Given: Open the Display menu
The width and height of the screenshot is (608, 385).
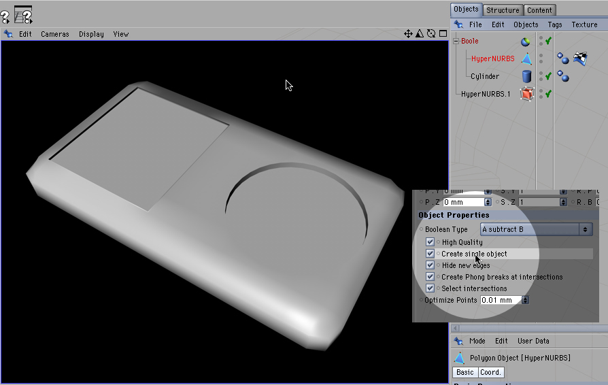Looking at the screenshot, I should tap(91, 34).
